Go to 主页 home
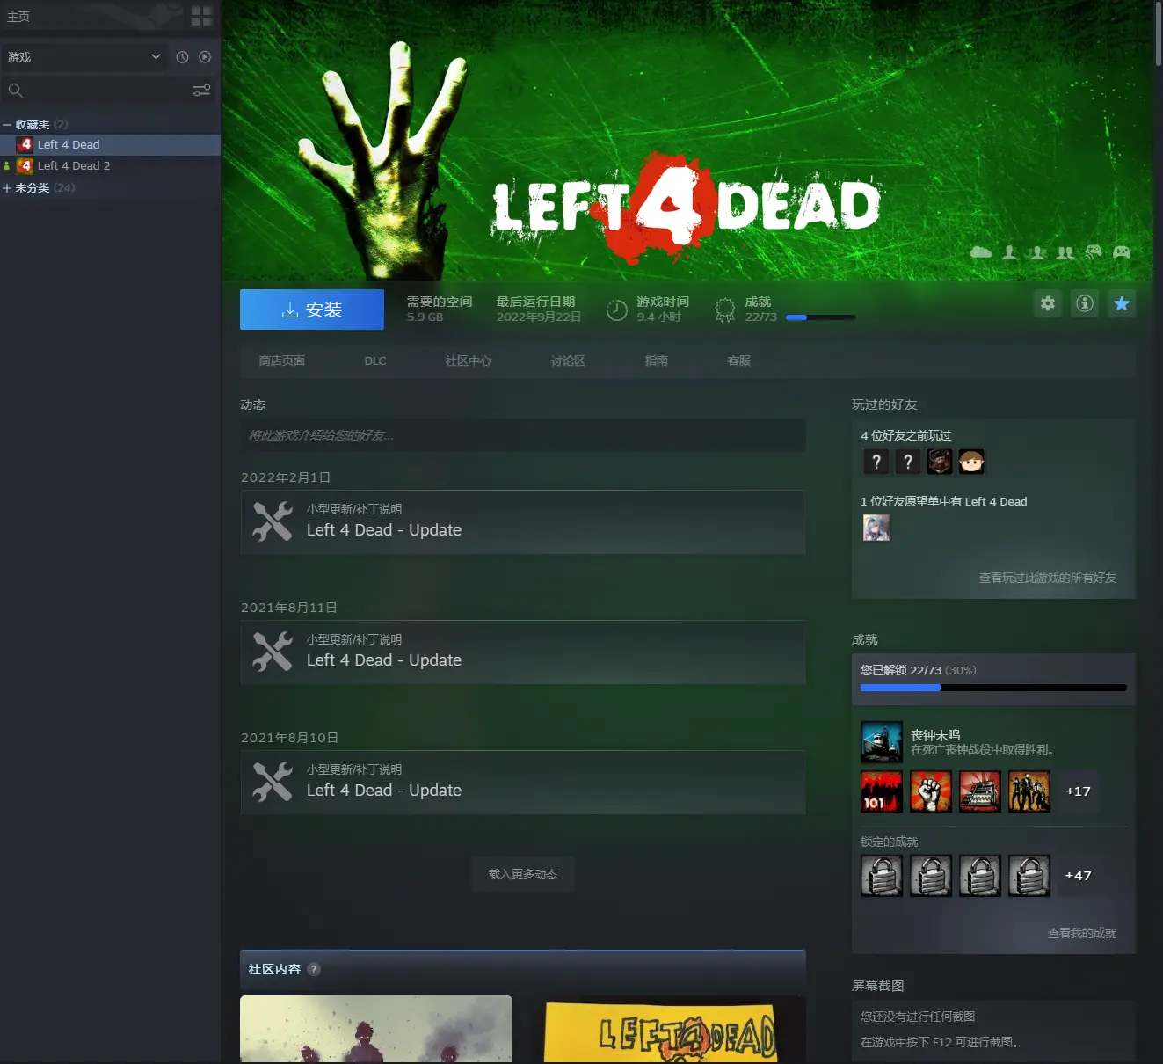 (x=18, y=17)
